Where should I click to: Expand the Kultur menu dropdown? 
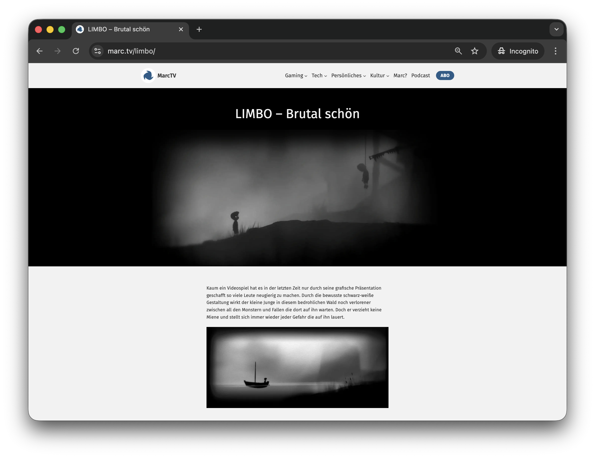click(x=379, y=76)
